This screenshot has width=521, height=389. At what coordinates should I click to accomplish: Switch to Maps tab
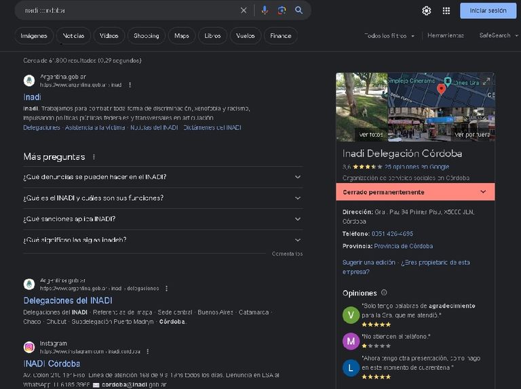coord(182,36)
